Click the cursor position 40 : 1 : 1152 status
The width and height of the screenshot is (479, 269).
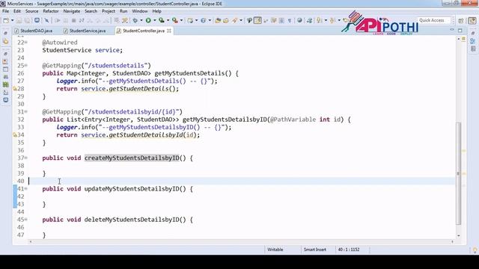tap(349, 250)
